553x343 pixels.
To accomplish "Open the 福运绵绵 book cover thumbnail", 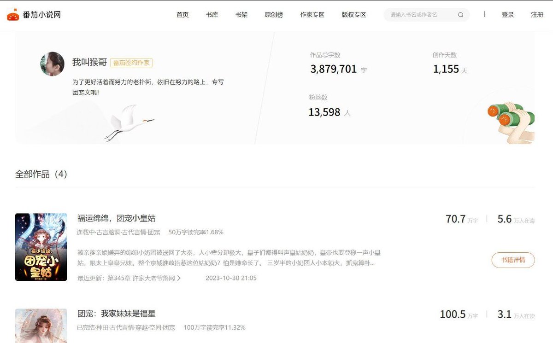I will [41, 247].
